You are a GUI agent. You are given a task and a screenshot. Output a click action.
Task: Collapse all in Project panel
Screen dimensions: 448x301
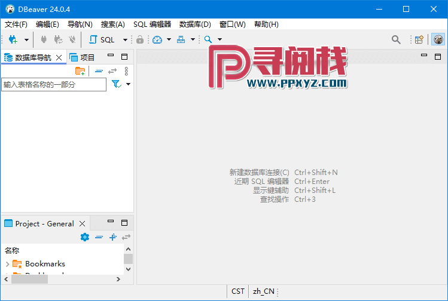[x=99, y=237]
